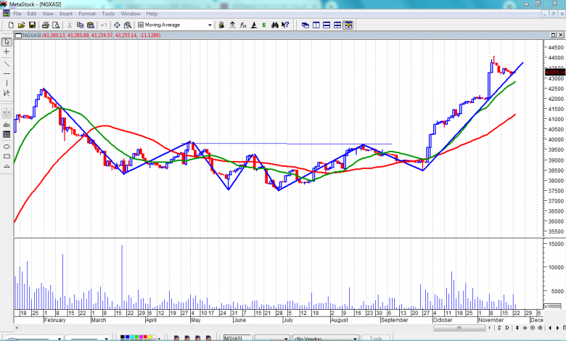The height and width of the screenshot is (341, 566).
Task: Open the View menu
Action: [x=48, y=14]
